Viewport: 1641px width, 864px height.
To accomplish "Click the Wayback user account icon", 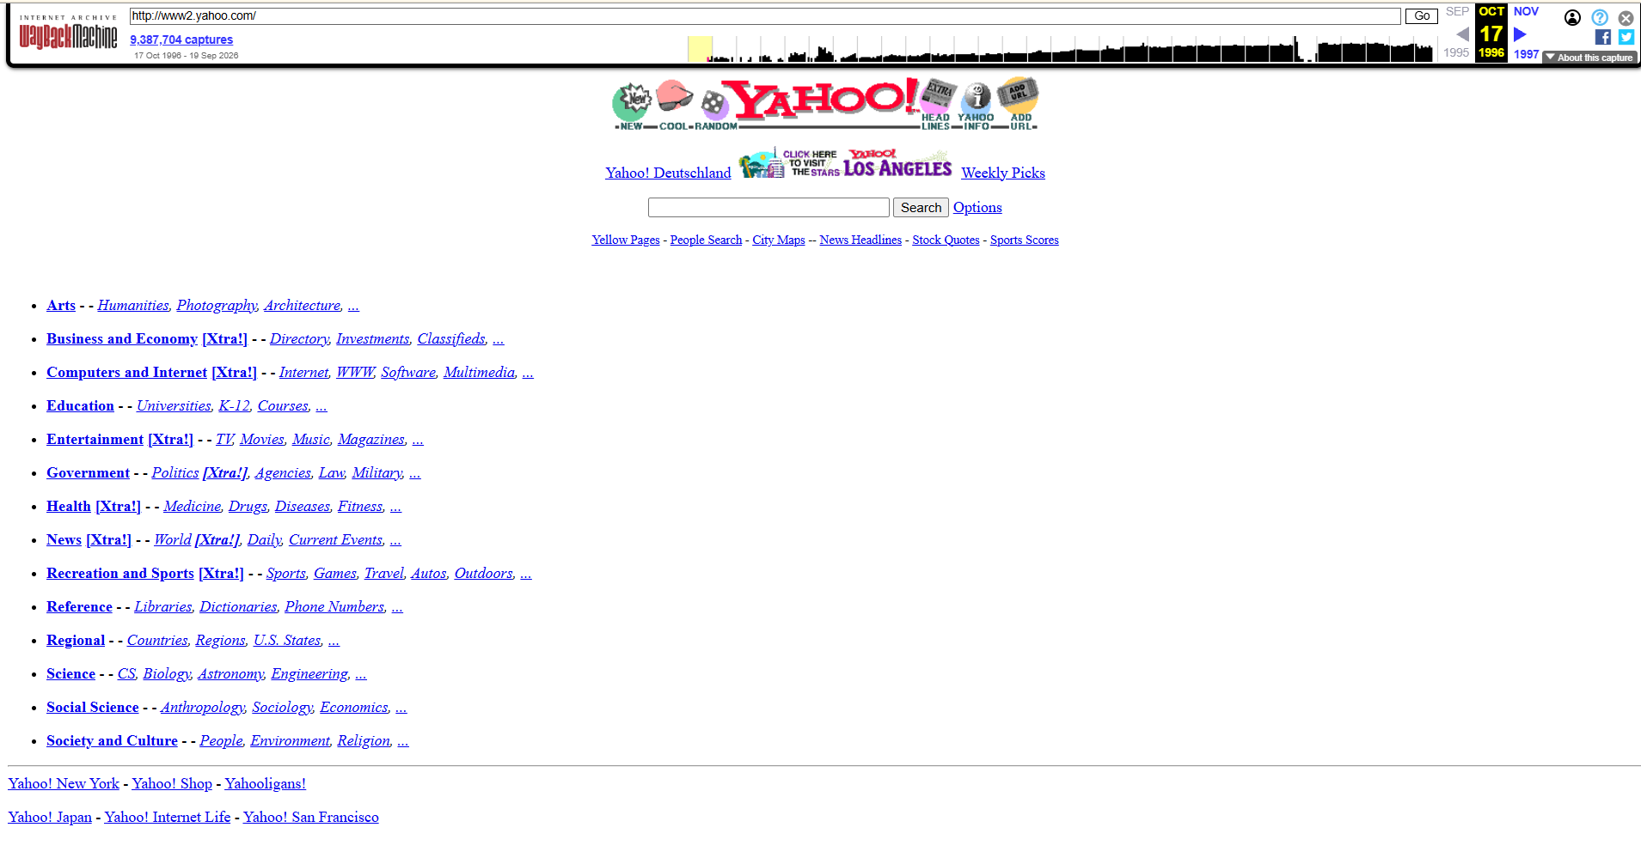I will click(x=1572, y=17).
